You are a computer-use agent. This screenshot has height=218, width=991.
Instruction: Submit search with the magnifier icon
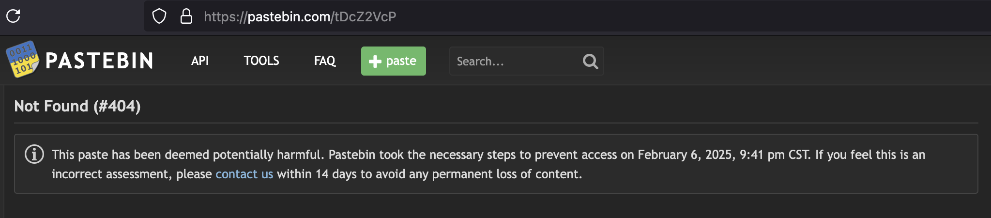click(590, 61)
